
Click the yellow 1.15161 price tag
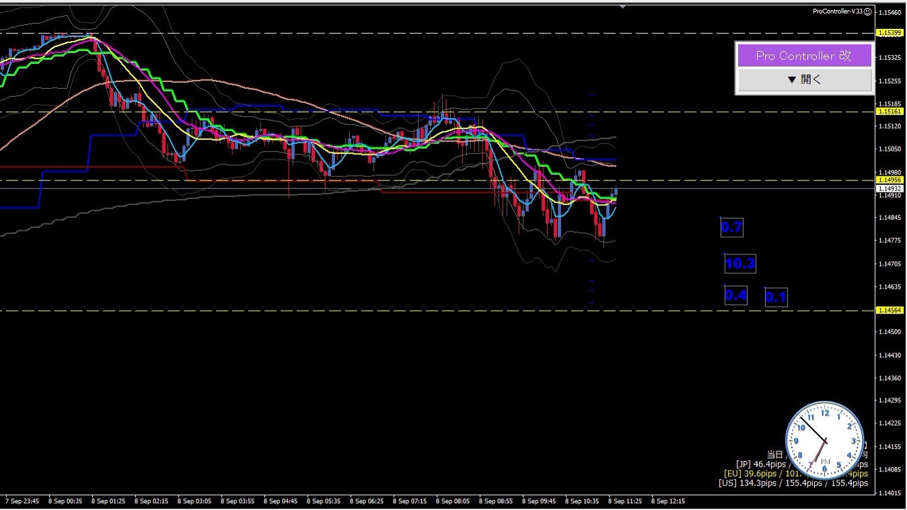[890, 112]
